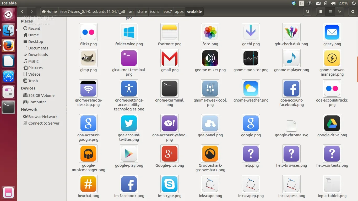Screen dimensions: 358x201
Task: Select the gimp.png icon
Action: pos(88,58)
